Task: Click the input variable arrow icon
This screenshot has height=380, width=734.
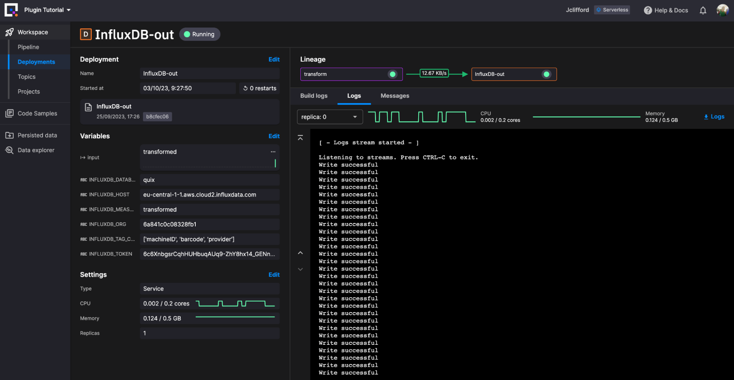Action: 83,158
